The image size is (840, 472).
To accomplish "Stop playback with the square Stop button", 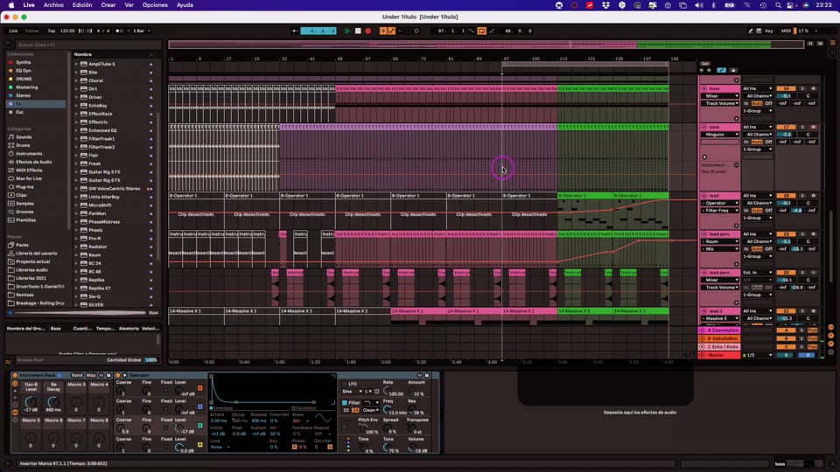I will click(358, 31).
